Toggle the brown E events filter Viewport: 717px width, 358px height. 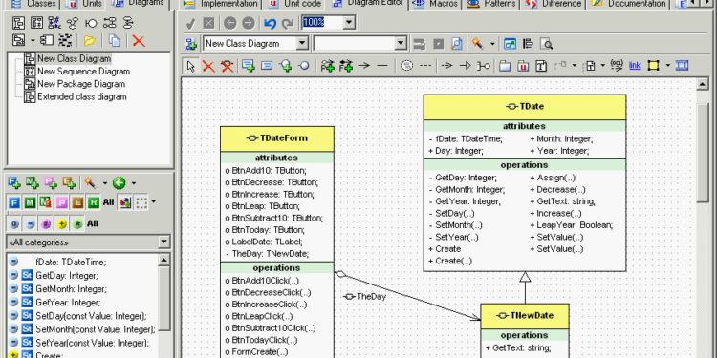tap(77, 201)
